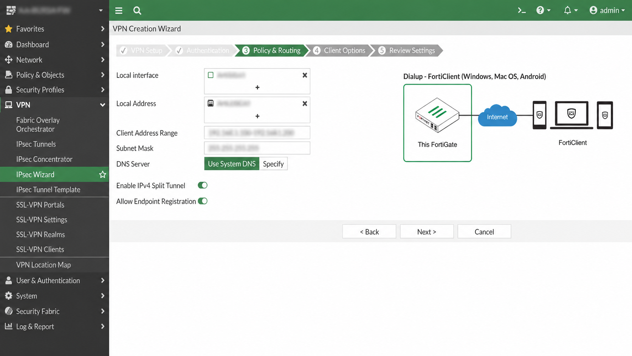This screenshot has height=356, width=632.
Task: Toggle the hamburger navigation menu icon
Action: pyautogui.click(x=119, y=11)
